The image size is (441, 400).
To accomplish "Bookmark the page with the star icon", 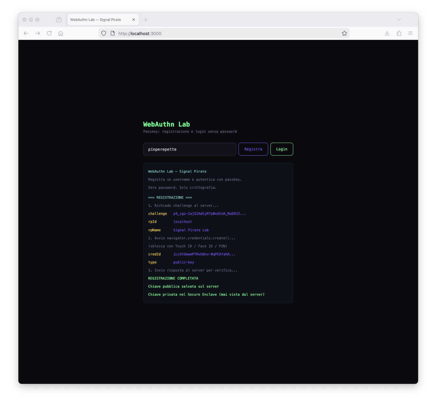I will [x=344, y=33].
